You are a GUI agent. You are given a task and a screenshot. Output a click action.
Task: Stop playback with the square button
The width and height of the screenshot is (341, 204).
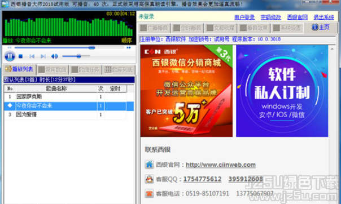tap(21, 56)
